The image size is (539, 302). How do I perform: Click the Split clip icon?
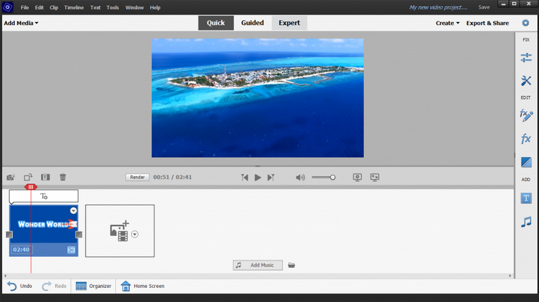(x=45, y=177)
